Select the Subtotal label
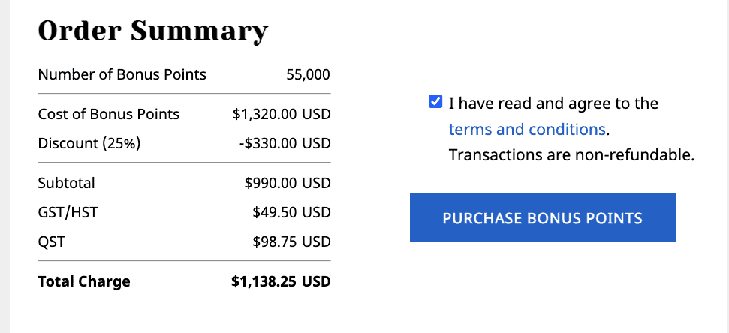 click(x=67, y=183)
